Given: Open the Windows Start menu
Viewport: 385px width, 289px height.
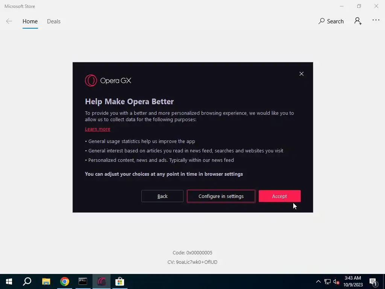Looking at the screenshot, I should (x=9, y=281).
